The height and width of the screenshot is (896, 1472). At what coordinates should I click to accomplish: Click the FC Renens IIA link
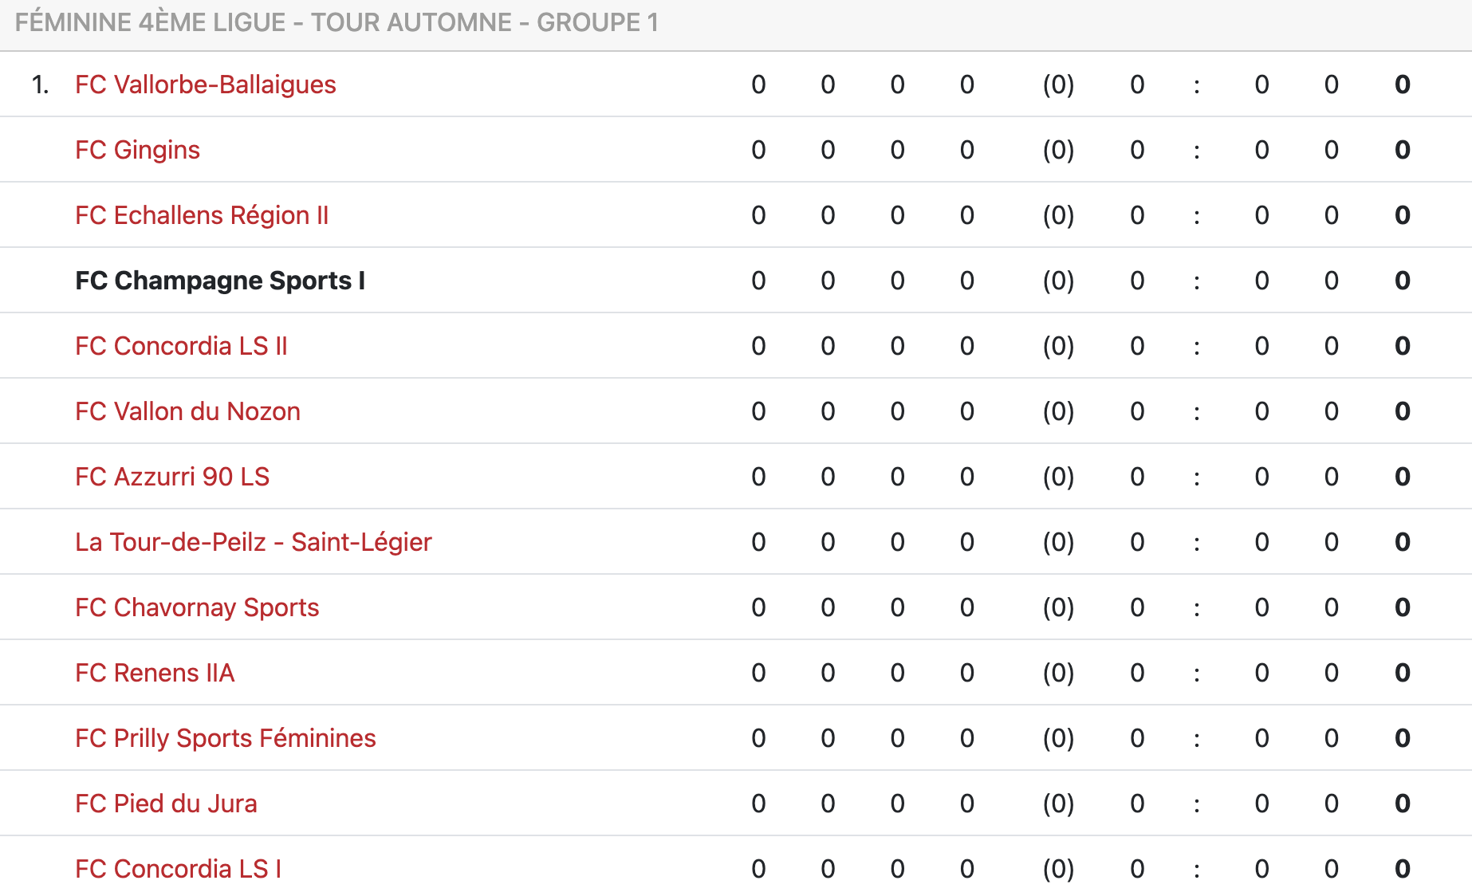pos(155,673)
